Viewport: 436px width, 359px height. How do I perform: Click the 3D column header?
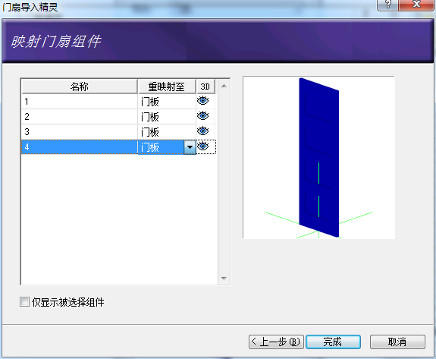(x=205, y=87)
